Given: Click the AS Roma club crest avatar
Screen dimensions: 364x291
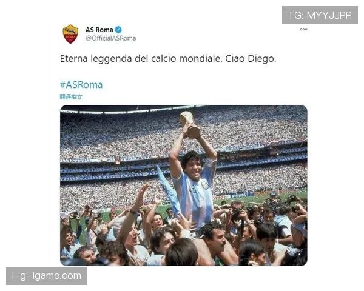Looking at the screenshot, I should [70, 34].
